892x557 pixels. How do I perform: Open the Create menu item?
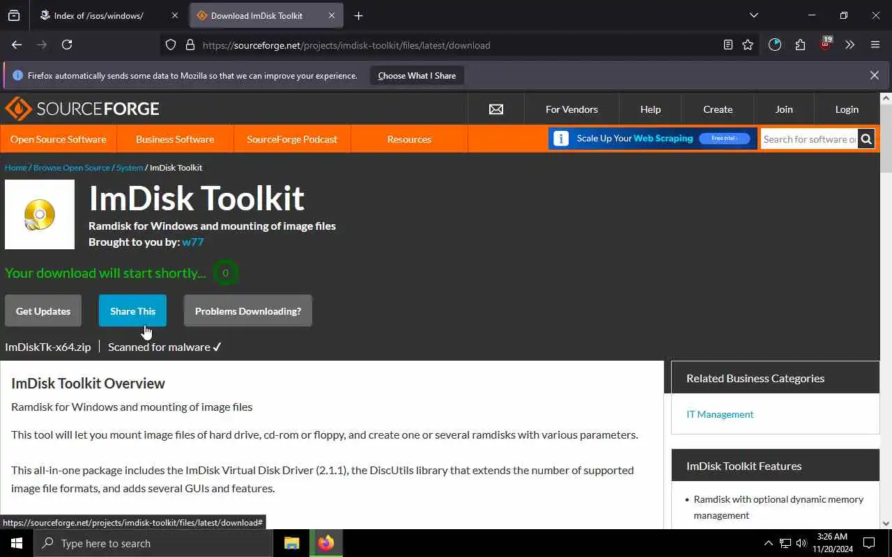[718, 109]
